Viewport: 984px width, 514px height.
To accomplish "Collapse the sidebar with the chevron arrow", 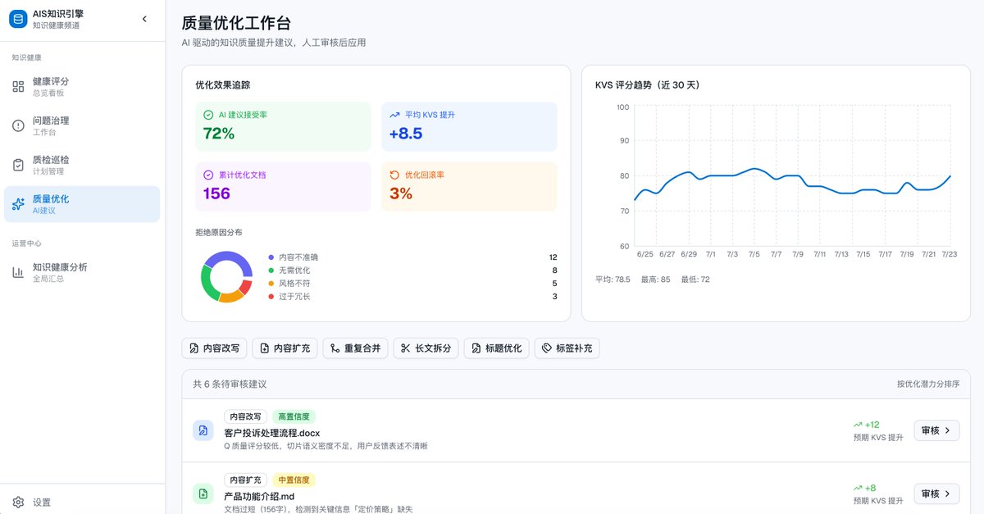I will [x=144, y=18].
